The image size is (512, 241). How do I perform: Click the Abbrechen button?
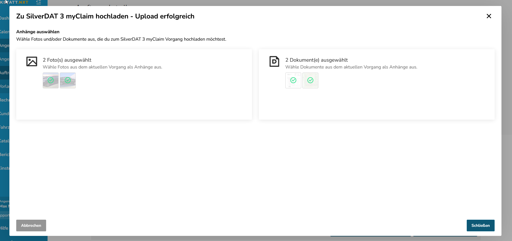pos(31,225)
